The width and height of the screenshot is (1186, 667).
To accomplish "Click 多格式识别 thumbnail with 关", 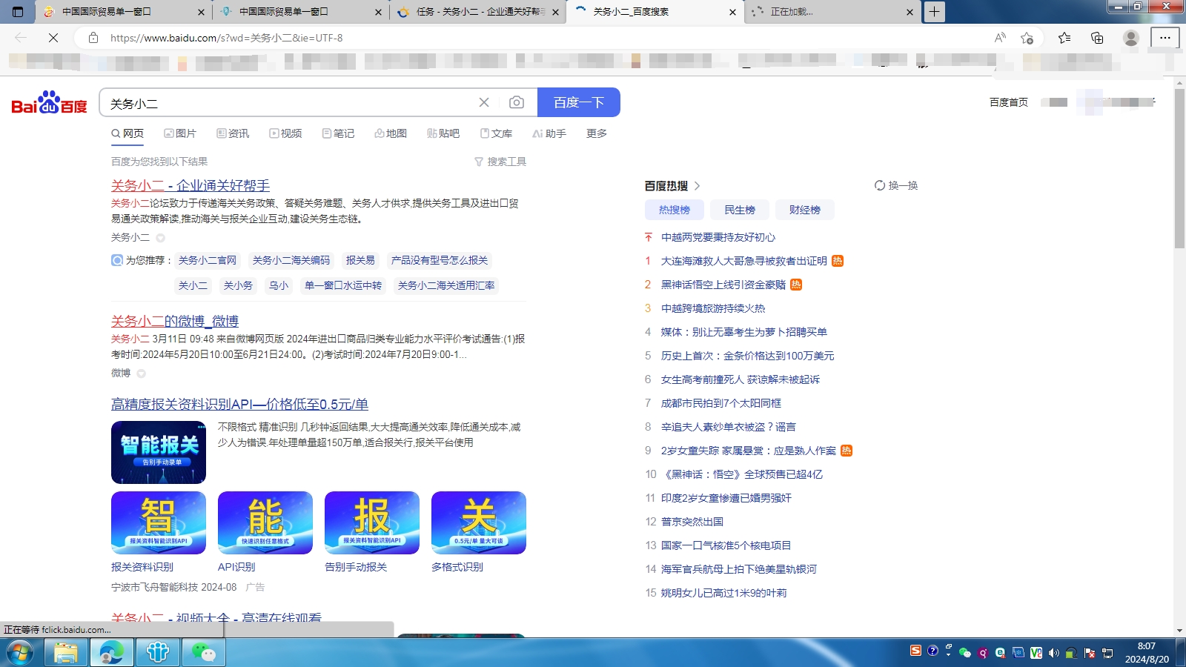I will click(479, 522).
